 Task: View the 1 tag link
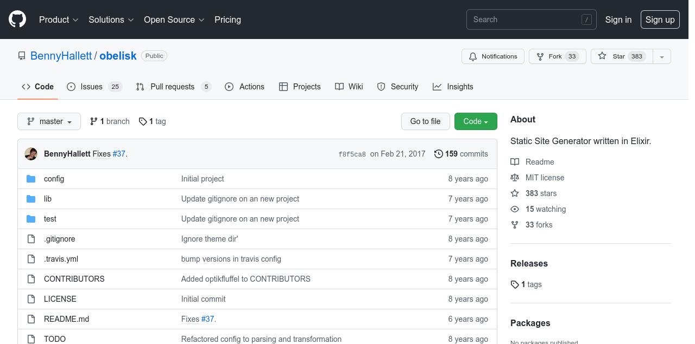(152, 121)
